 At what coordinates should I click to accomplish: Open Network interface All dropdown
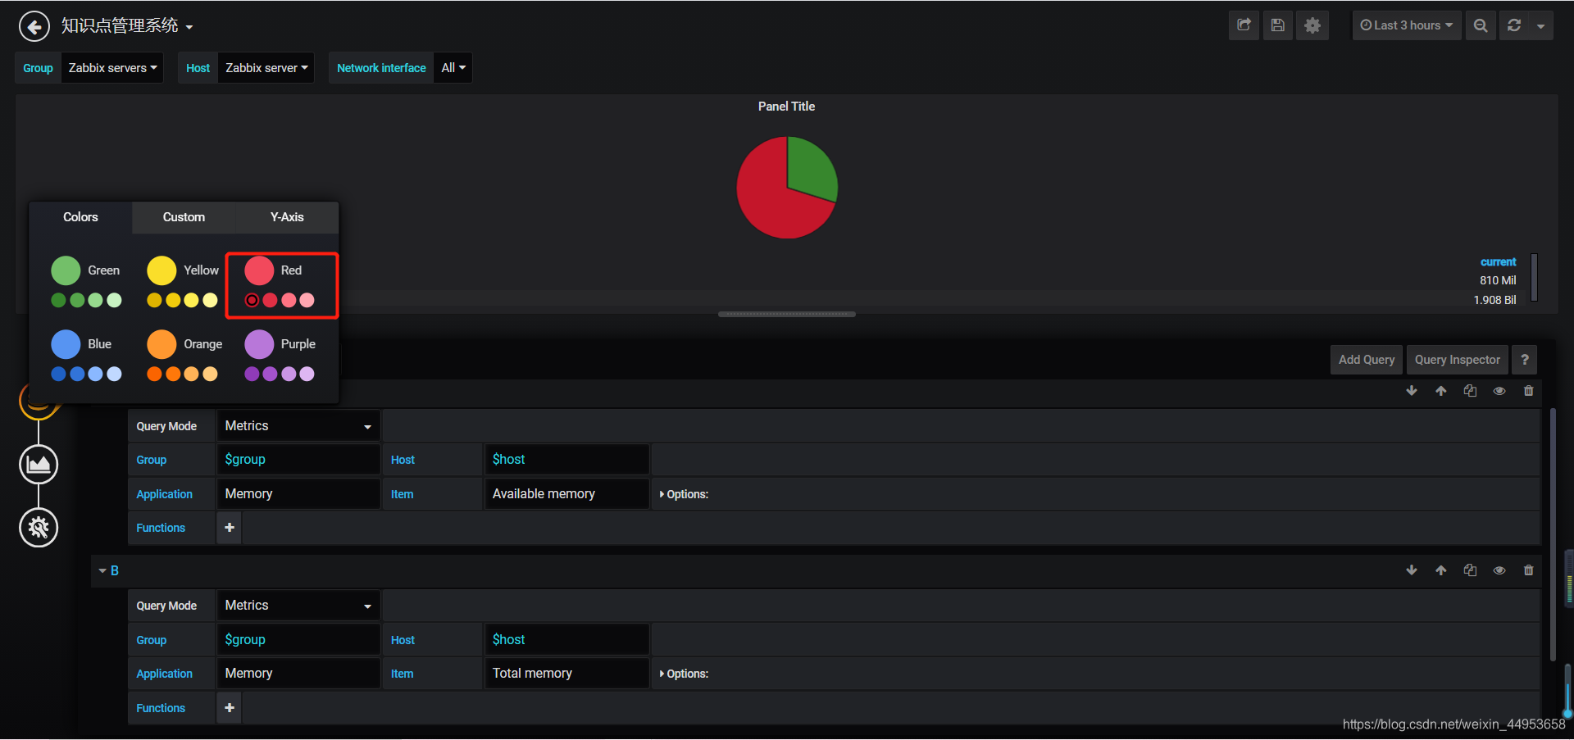click(453, 68)
